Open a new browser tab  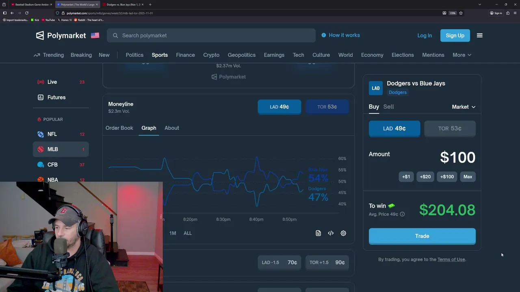[x=150, y=4]
